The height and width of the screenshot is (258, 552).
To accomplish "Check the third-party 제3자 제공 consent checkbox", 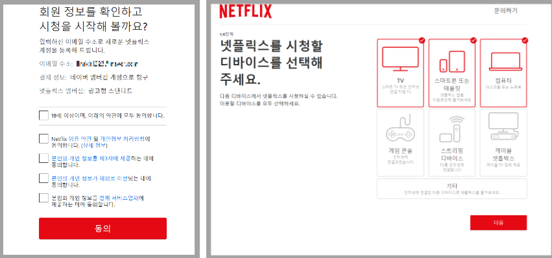I will tap(43, 158).
